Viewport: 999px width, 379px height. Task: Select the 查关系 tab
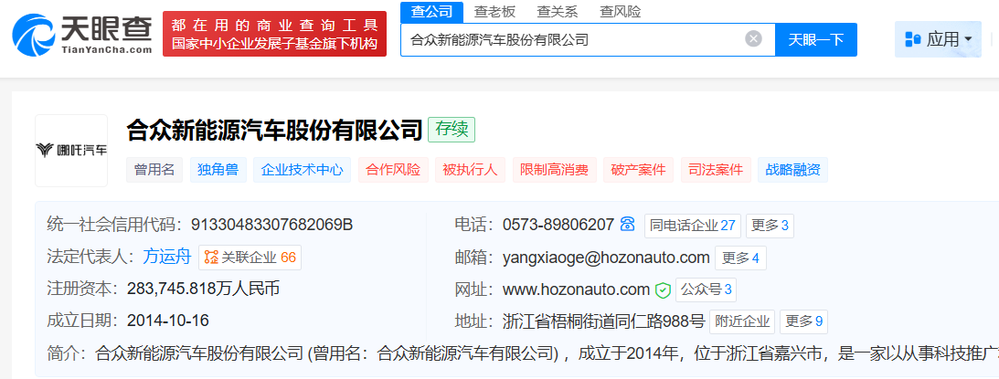(558, 12)
